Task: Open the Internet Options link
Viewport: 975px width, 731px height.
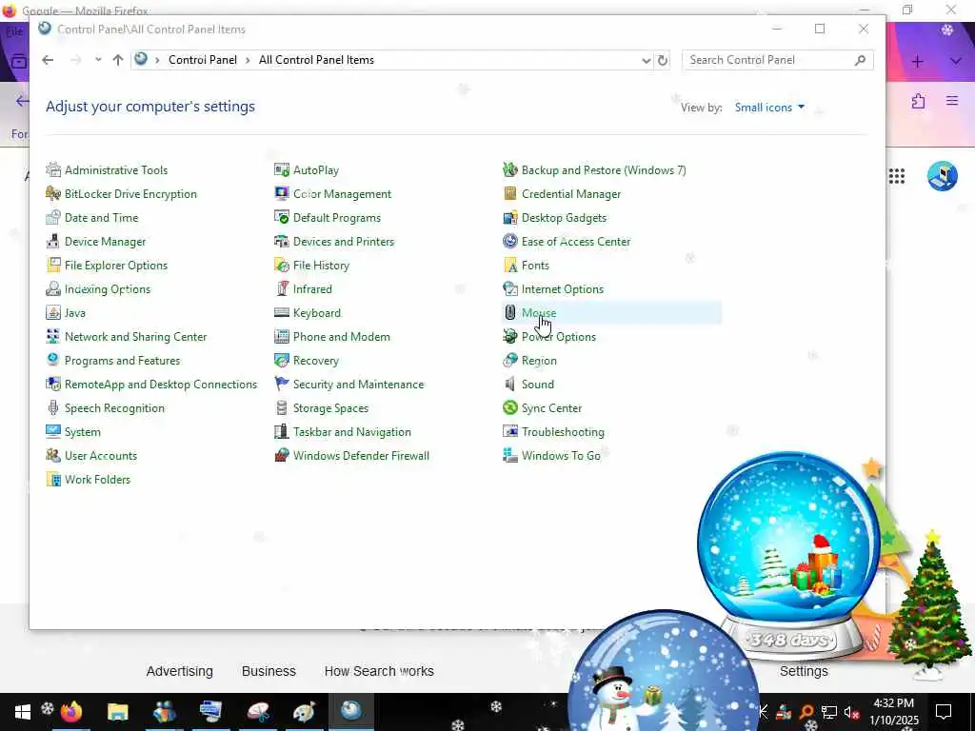Action: click(562, 289)
